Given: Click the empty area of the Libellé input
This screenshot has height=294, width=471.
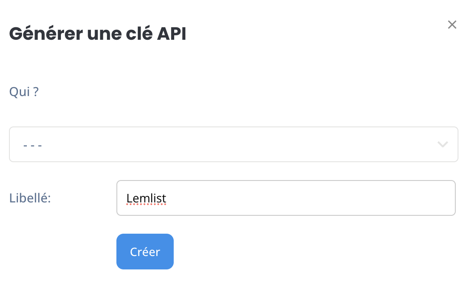Looking at the screenshot, I should (309, 198).
